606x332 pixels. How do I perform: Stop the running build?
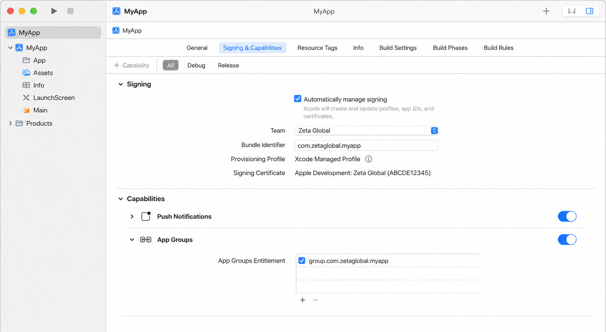tap(71, 11)
